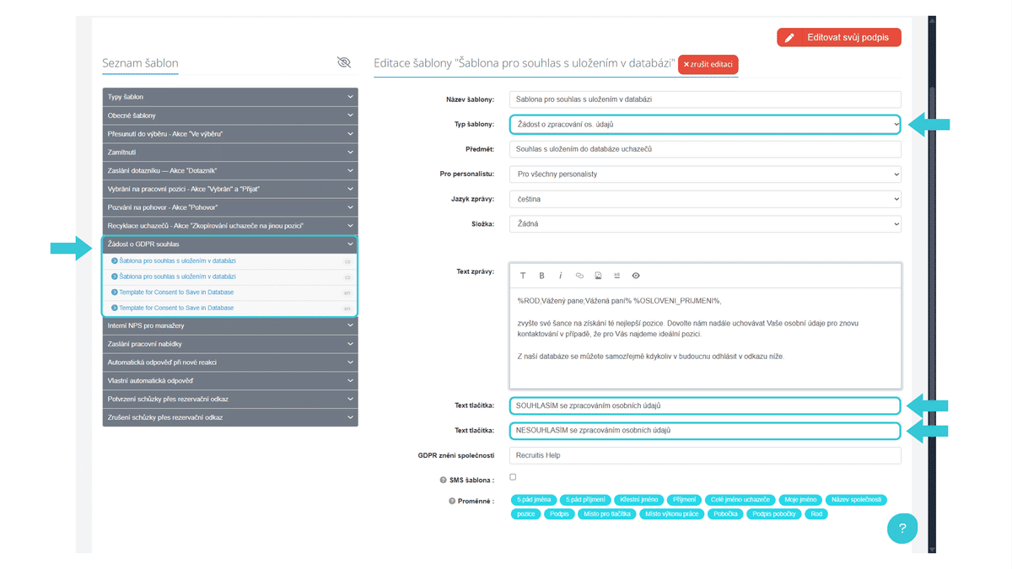Screen dimensions: 1012x569
Task: Insert an image via editor image icon
Action: point(598,276)
